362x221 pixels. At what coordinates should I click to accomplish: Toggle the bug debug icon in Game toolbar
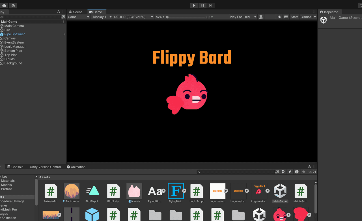261,17
